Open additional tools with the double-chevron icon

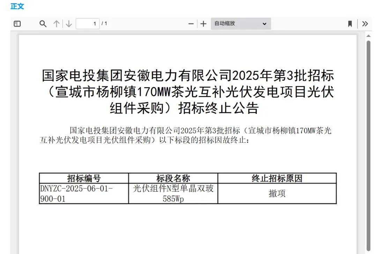point(365,24)
